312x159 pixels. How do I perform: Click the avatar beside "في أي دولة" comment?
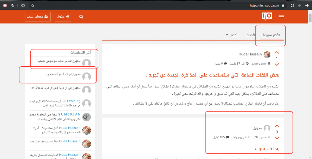(x=87, y=90)
